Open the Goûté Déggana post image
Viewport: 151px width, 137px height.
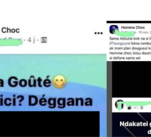pos(53,83)
